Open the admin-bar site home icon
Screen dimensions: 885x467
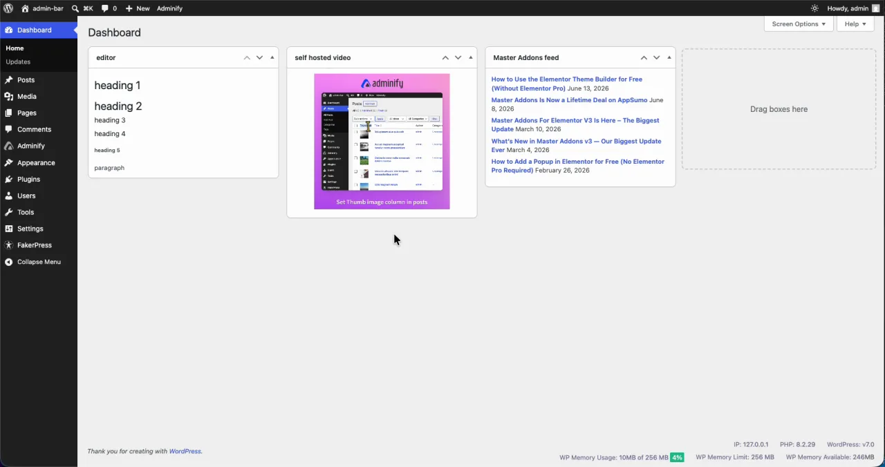(x=25, y=8)
